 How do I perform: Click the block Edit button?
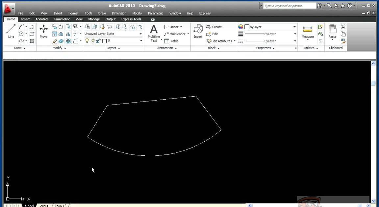(x=212, y=34)
